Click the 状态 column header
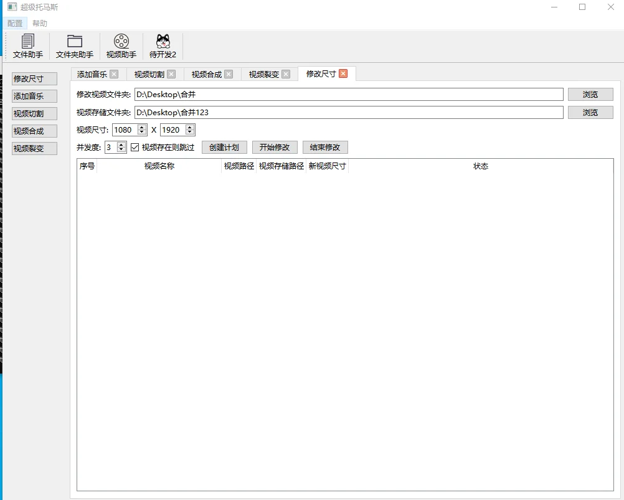Screen dimensions: 624x500 click(481, 166)
